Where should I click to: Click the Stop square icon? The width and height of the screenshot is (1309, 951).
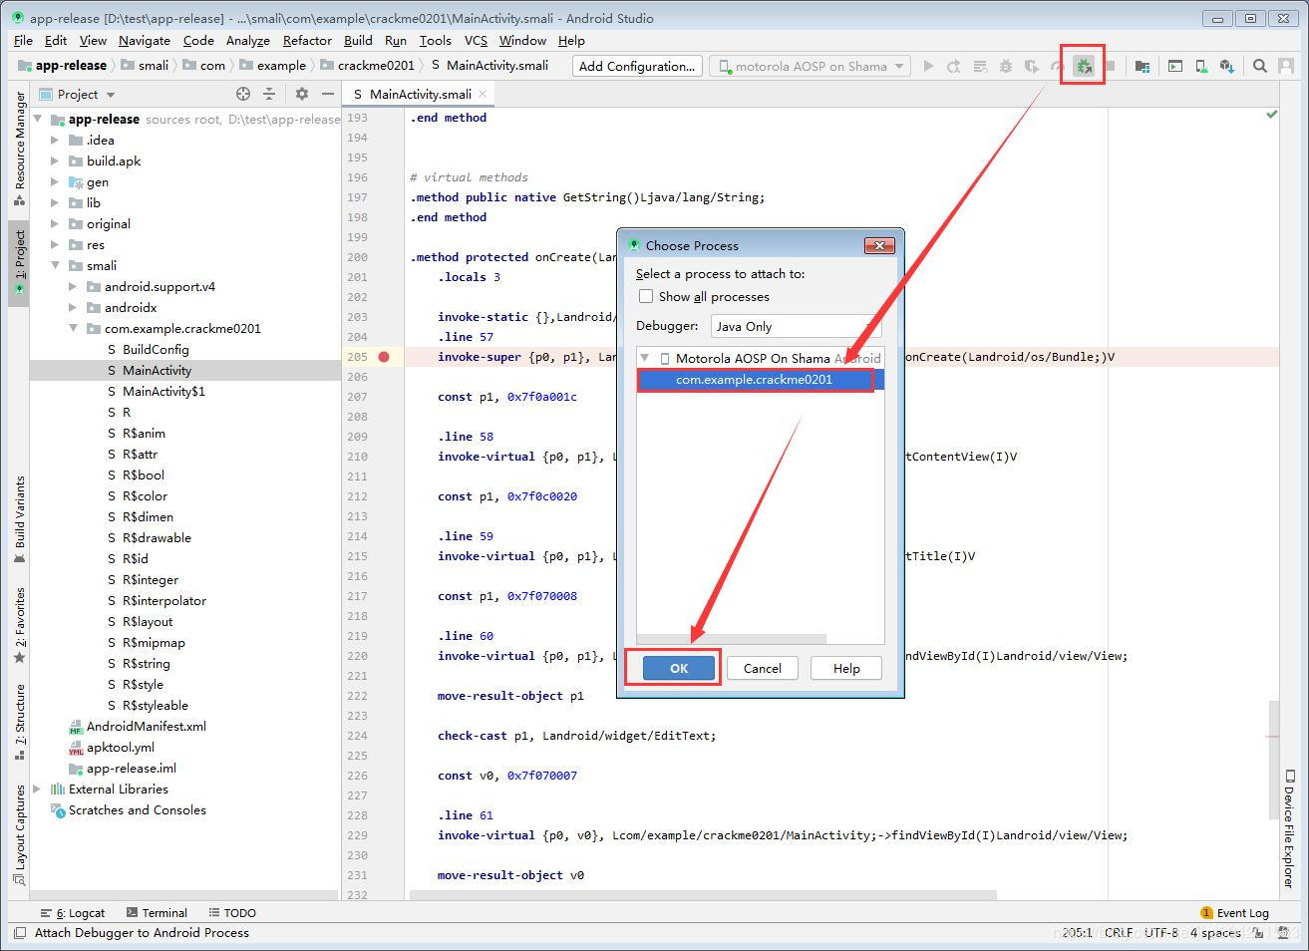click(1110, 66)
